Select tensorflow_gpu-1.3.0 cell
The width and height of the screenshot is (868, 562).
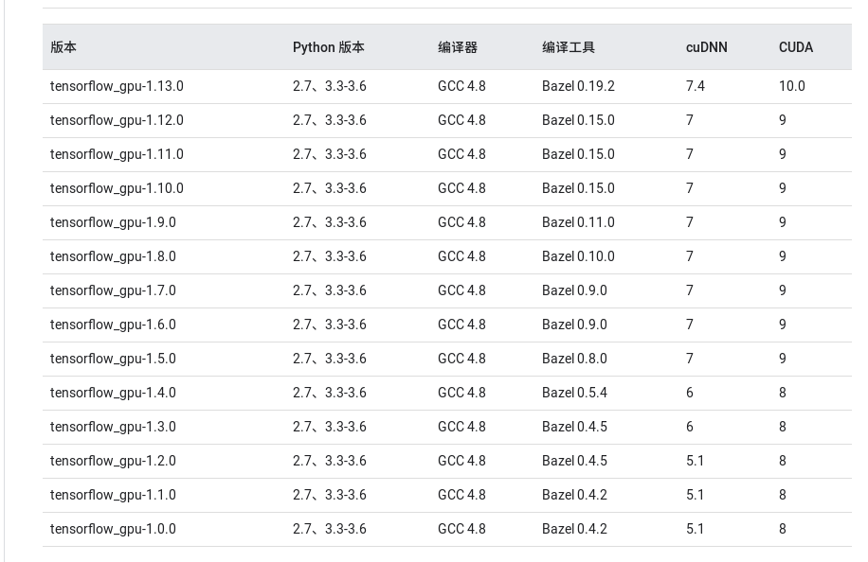(x=113, y=427)
